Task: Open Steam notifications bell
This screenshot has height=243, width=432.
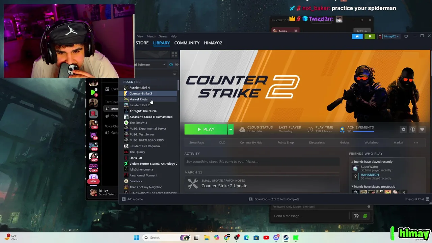Action: 370,36
